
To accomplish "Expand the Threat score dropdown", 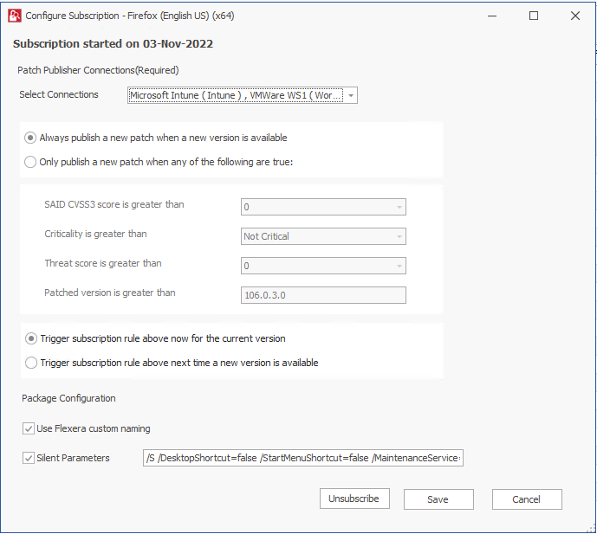I will tap(399, 266).
